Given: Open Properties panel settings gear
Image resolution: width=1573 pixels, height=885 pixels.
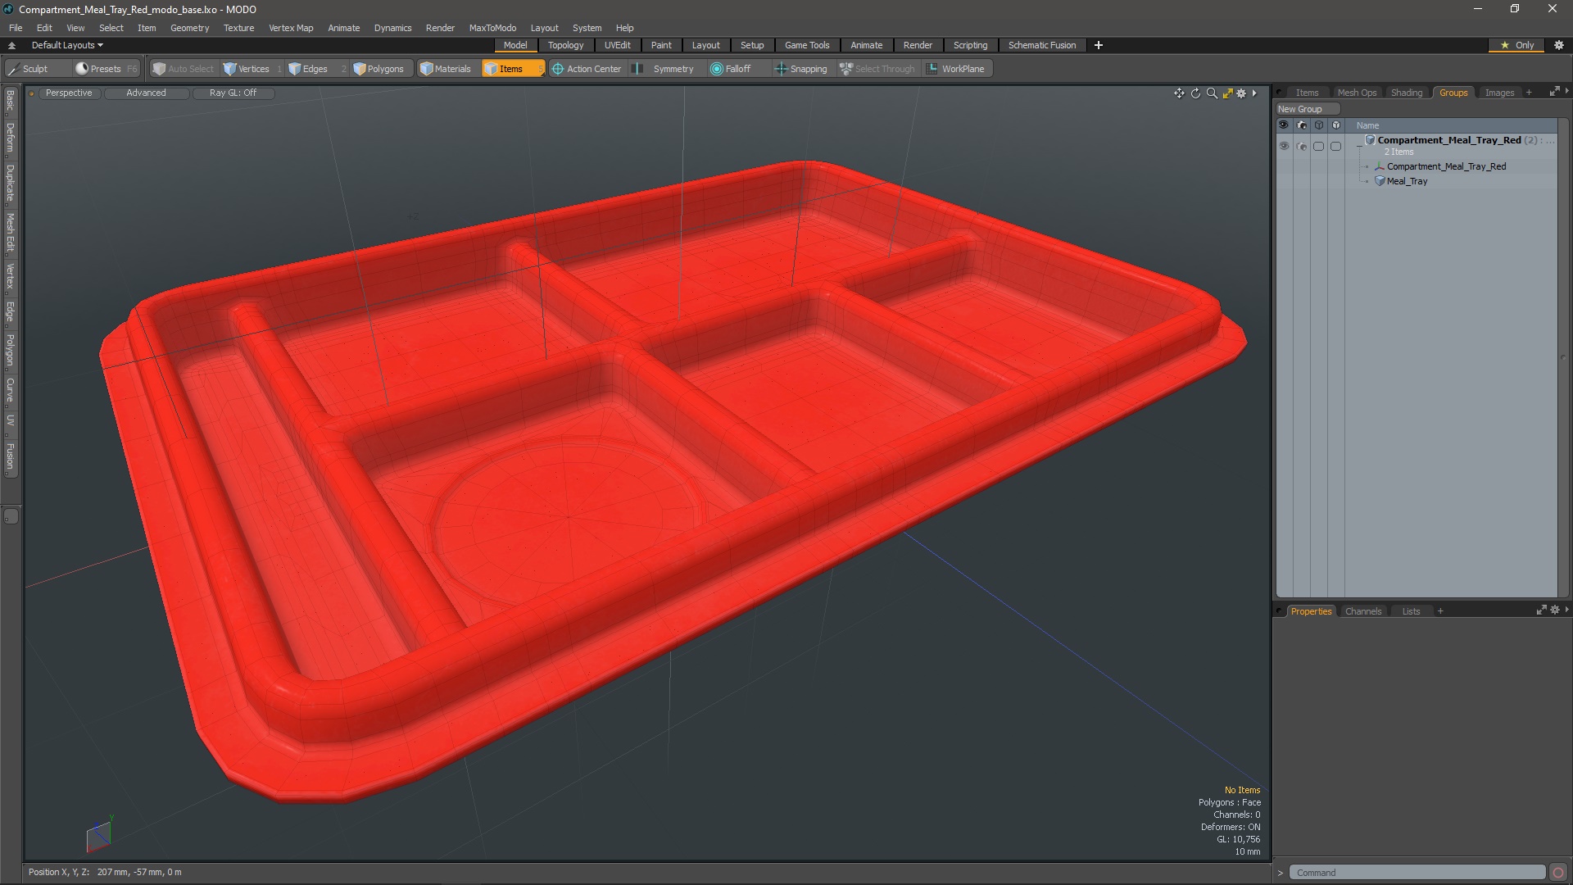Looking at the screenshot, I should [x=1555, y=610].
